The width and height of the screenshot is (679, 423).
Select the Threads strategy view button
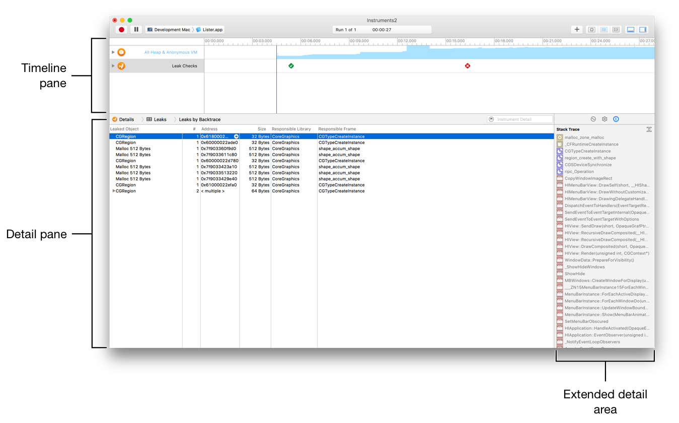[616, 30]
